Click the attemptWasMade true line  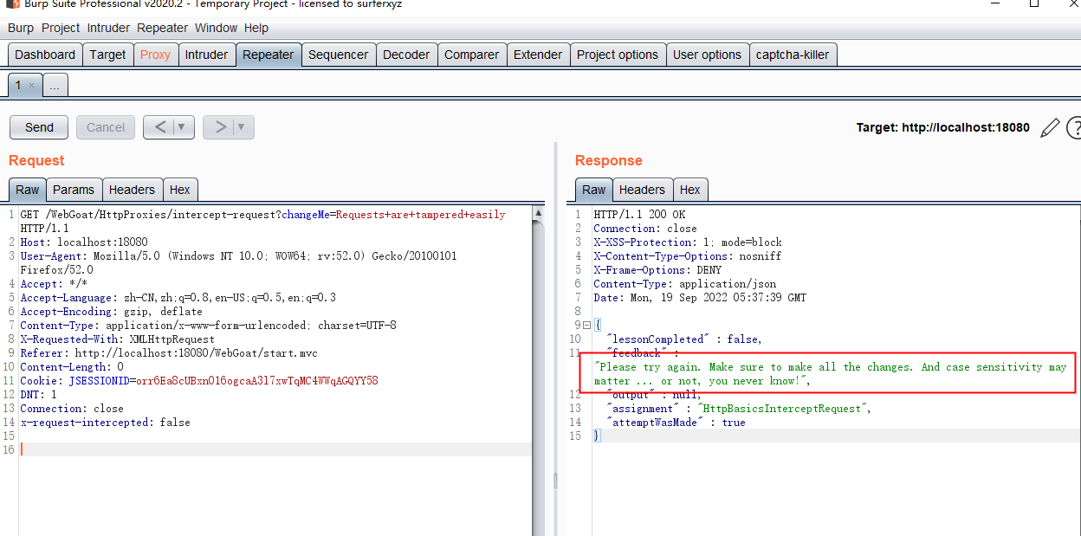click(676, 423)
